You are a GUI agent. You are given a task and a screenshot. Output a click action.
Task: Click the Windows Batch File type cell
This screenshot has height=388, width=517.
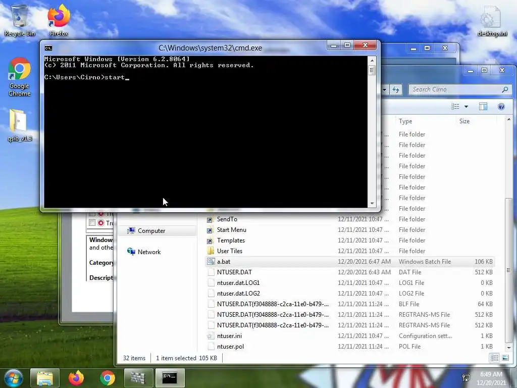(x=425, y=262)
